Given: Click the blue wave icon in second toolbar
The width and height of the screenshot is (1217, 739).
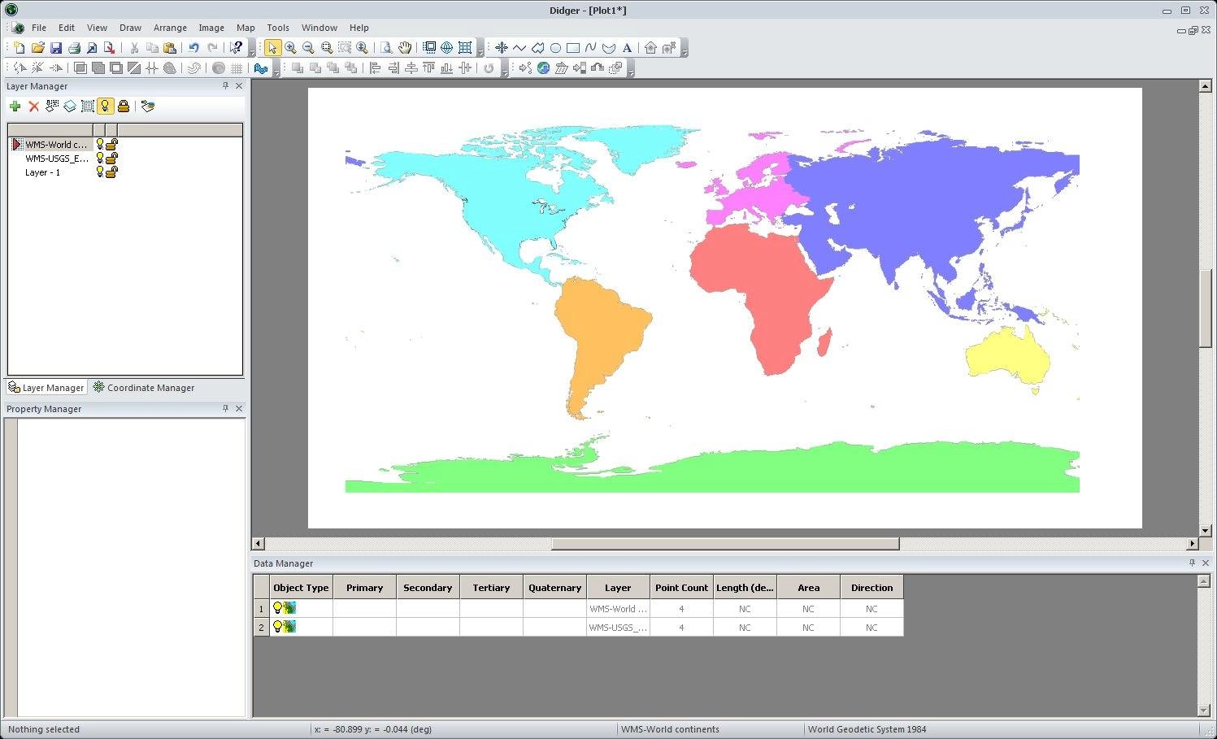Looking at the screenshot, I should tap(261, 68).
